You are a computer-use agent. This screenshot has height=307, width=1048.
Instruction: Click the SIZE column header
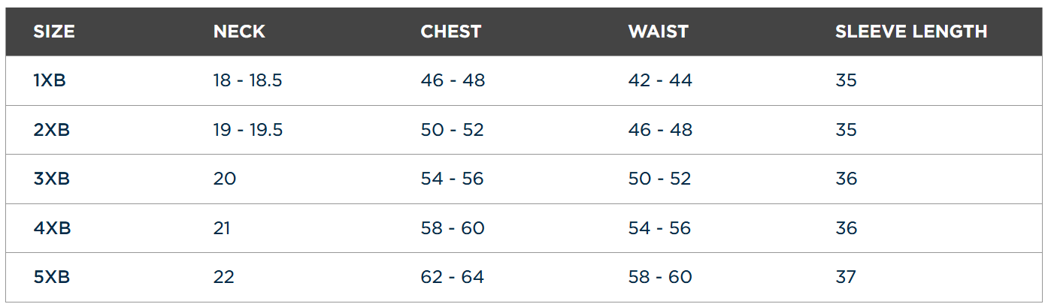[x=54, y=32]
